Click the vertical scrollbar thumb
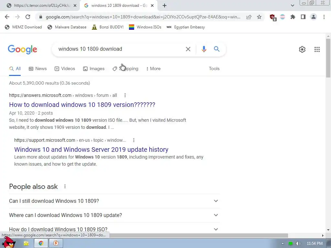The width and height of the screenshot is (331, 248). (328, 58)
